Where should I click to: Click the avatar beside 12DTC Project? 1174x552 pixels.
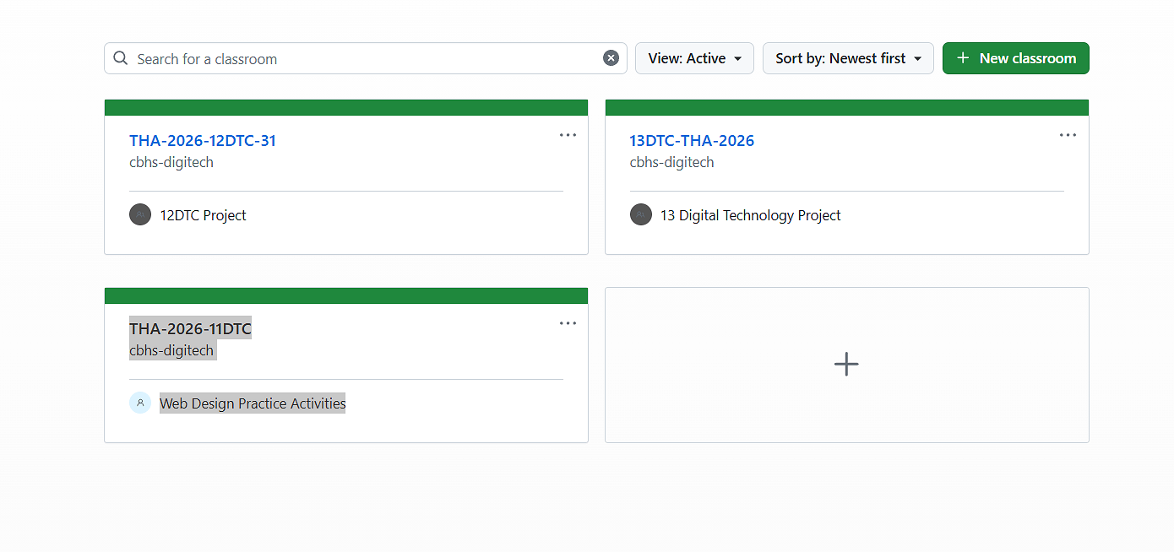(x=140, y=214)
